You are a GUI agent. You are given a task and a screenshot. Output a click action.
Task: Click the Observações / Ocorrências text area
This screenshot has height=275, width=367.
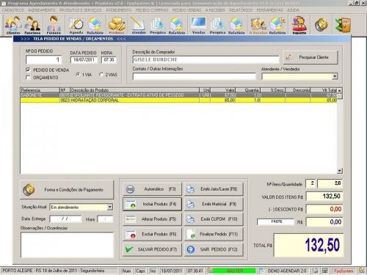pyautogui.click(x=67, y=245)
